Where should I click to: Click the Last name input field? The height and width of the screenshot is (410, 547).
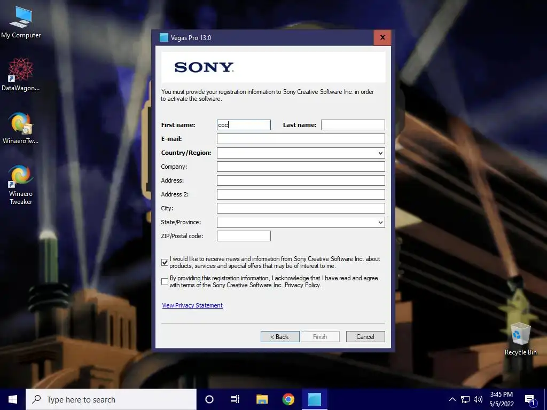(x=353, y=125)
